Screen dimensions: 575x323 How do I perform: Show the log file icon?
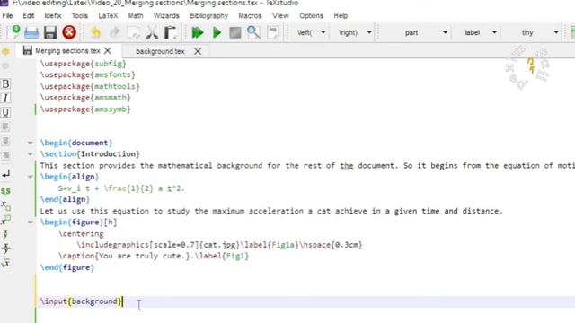tap(272, 32)
